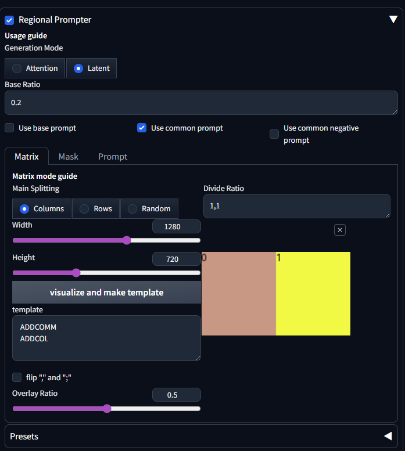
Task: Toggle the flip comma and semicolon checkbox
Action: coord(17,377)
